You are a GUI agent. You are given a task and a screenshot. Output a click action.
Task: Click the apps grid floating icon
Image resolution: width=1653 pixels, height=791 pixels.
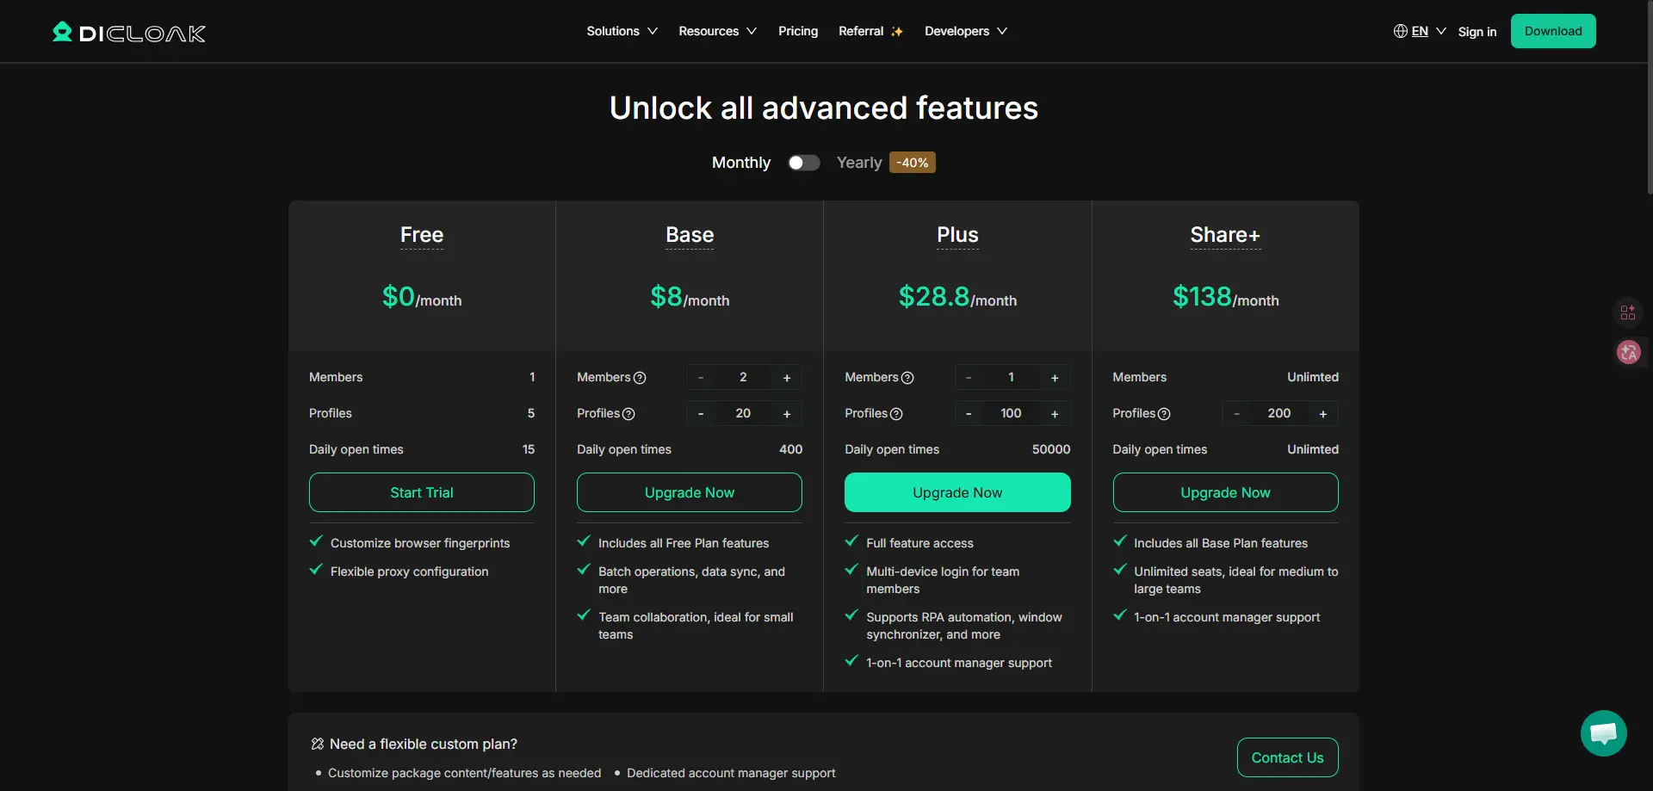(x=1628, y=312)
